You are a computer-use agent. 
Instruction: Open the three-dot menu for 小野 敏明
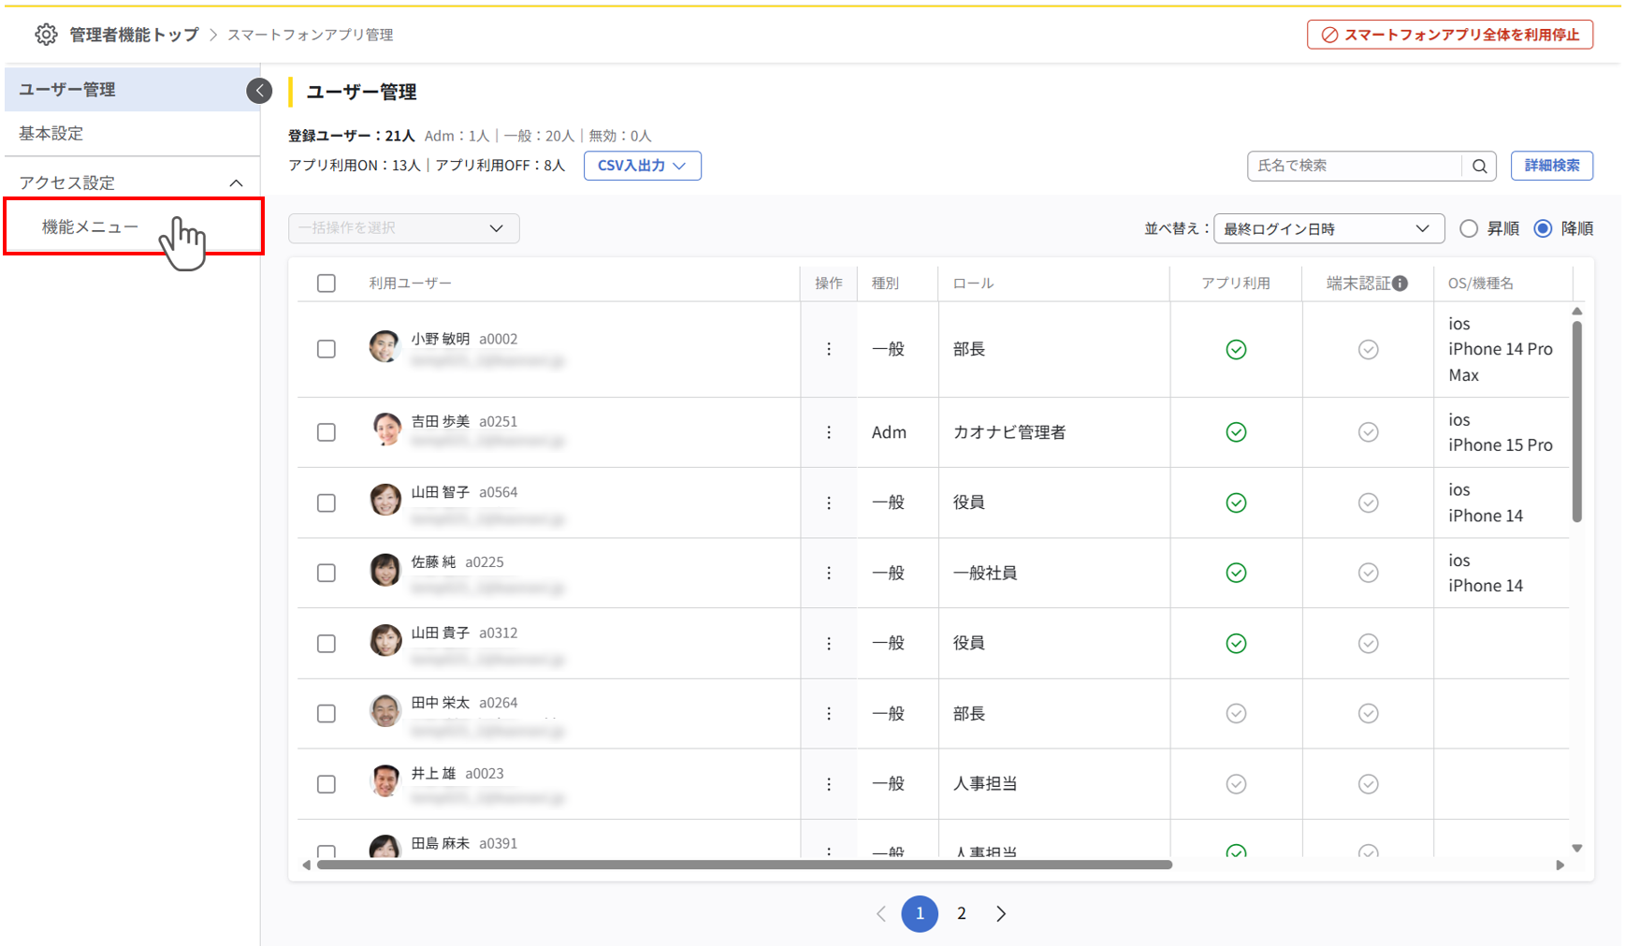pos(829,349)
